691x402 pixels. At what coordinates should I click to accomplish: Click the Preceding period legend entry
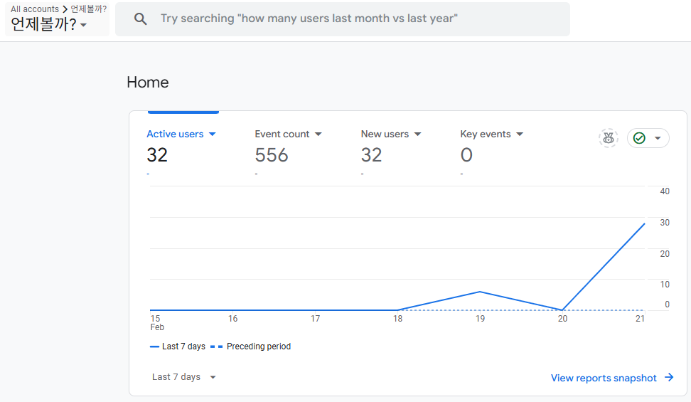(x=250, y=347)
